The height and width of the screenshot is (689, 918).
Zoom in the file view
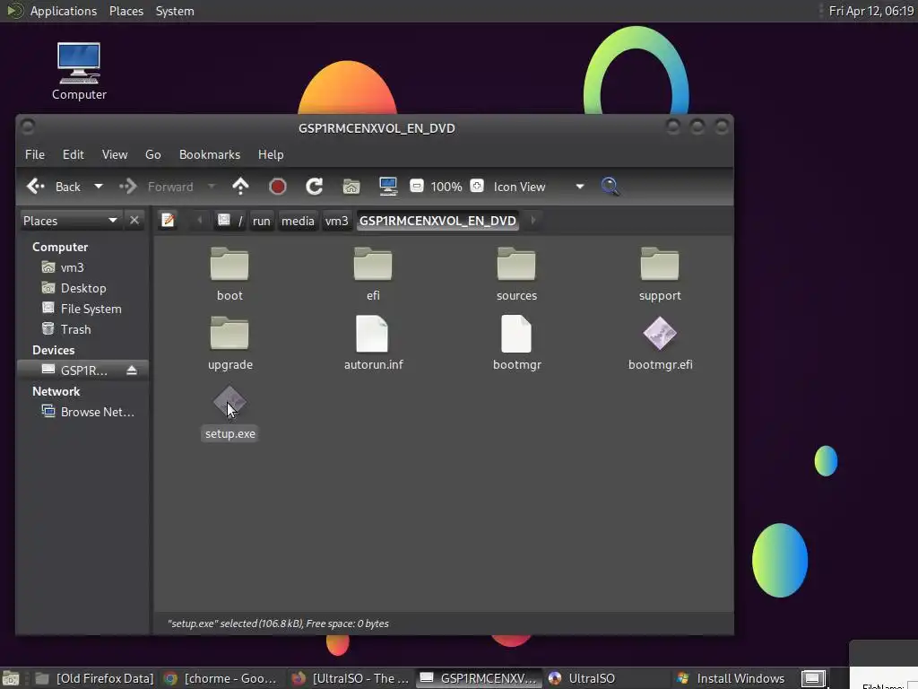(x=477, y=187)
